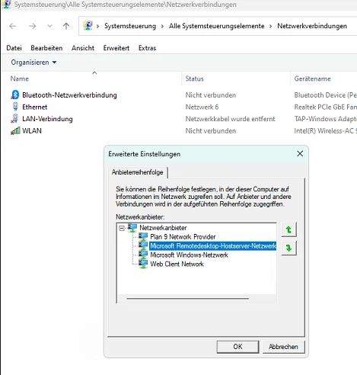
Task: Click the WLAN signal bars icon
Action: click(15, 131)
